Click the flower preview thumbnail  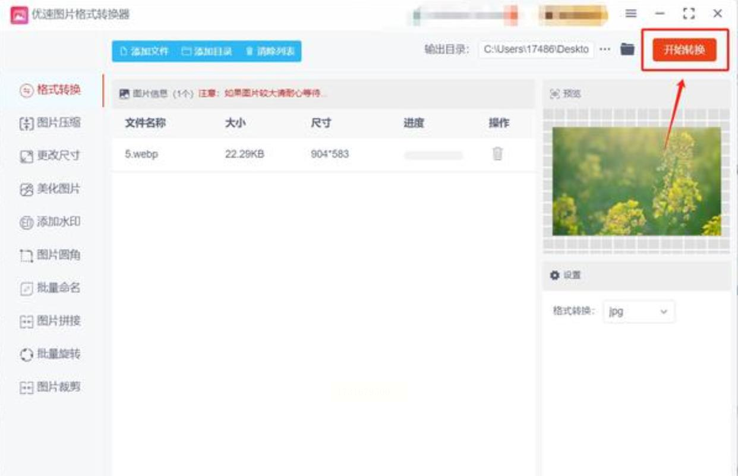pos(636,181)
